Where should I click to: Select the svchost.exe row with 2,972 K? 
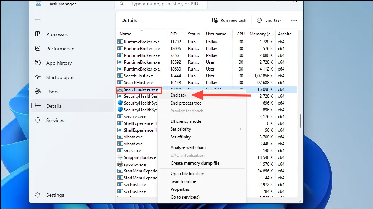pos(206,185)
